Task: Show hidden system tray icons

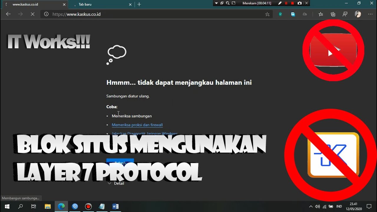Action: coord(311,206)
